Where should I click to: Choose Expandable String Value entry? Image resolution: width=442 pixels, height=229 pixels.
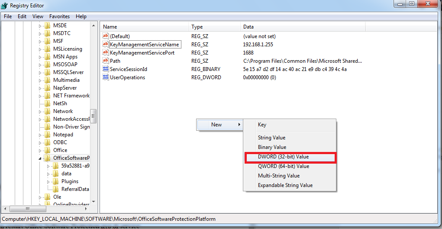[290, 185]
